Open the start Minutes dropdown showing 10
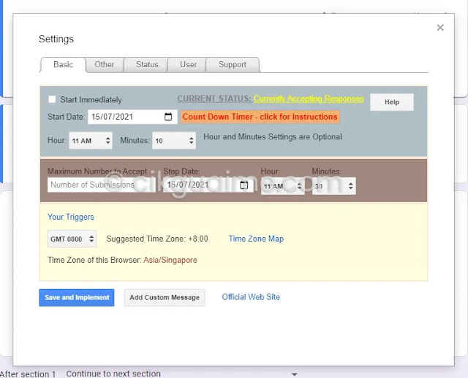Viewport: 468px width, 378px height. 174,141
